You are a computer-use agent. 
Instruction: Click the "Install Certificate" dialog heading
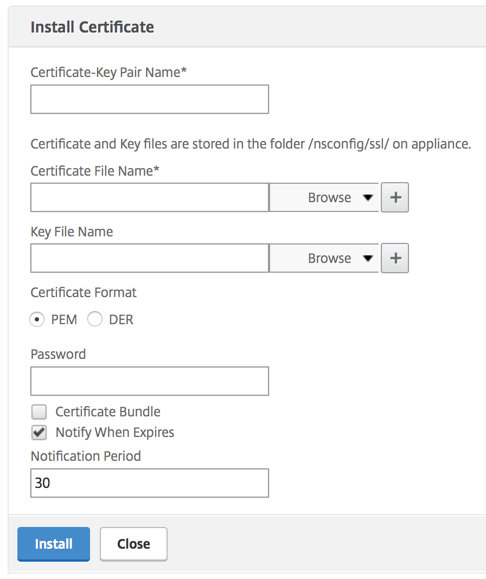(x=92, y=27)
